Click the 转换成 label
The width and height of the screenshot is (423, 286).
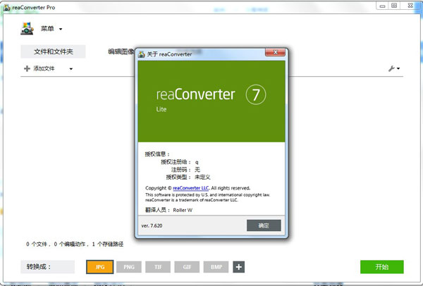(x=39, y=267)
